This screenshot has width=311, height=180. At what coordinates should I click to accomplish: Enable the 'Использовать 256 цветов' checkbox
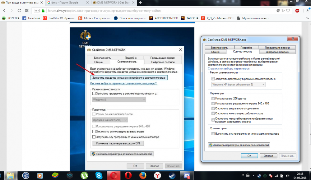click(x=213, y=98)
